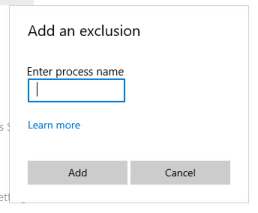Image resolution: width=258 pixels, height=213 pixels.
Task: Follow the blue Learn more hyperlink
Action: click(54, 125)
